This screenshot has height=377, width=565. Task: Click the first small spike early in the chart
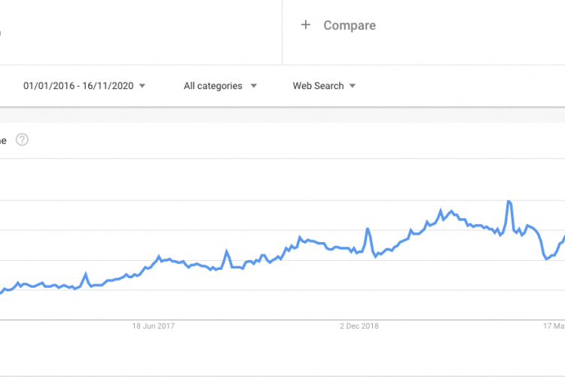coord(86,274)
